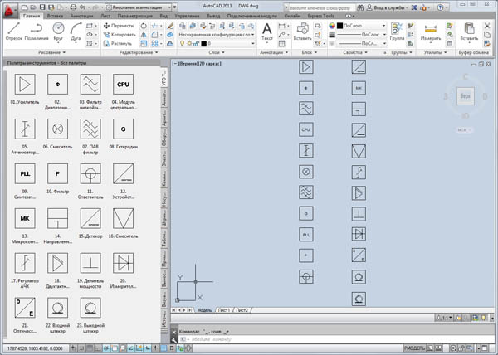Insert the 01. Усилитель palette block

(25, 85)
